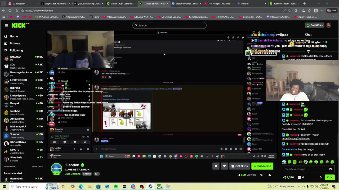Click Show More in sidebar channels
The height and width of the screenshot is (190, 339).
coord(10,167)
